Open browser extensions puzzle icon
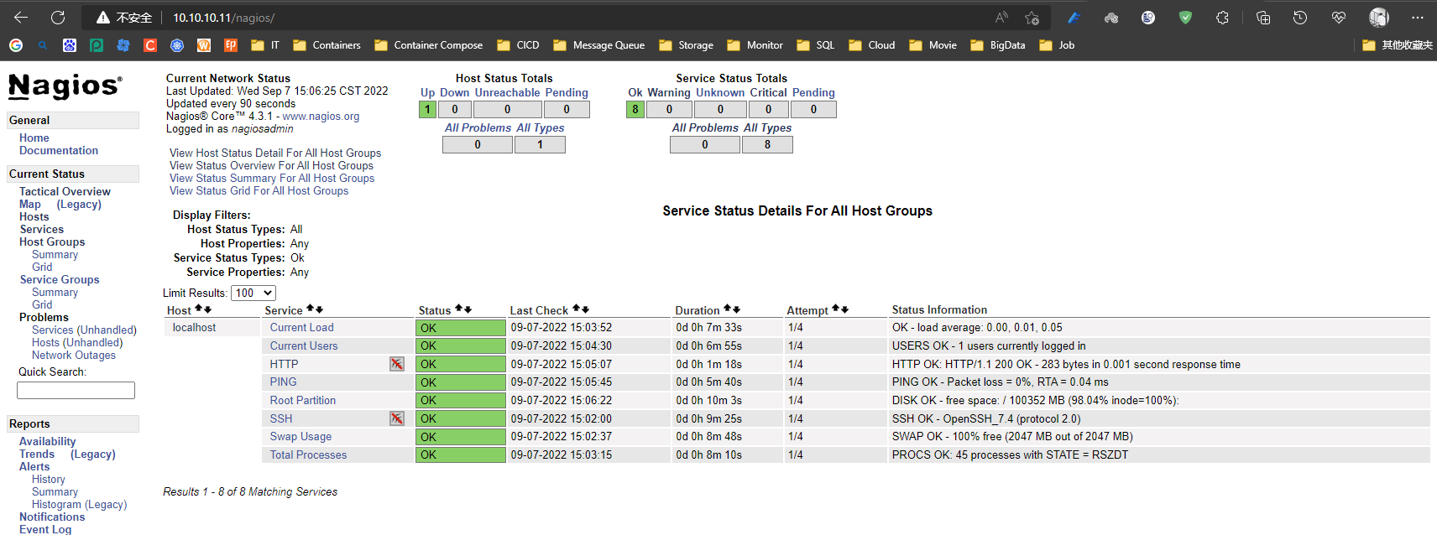 click(x=1222, y=18)
